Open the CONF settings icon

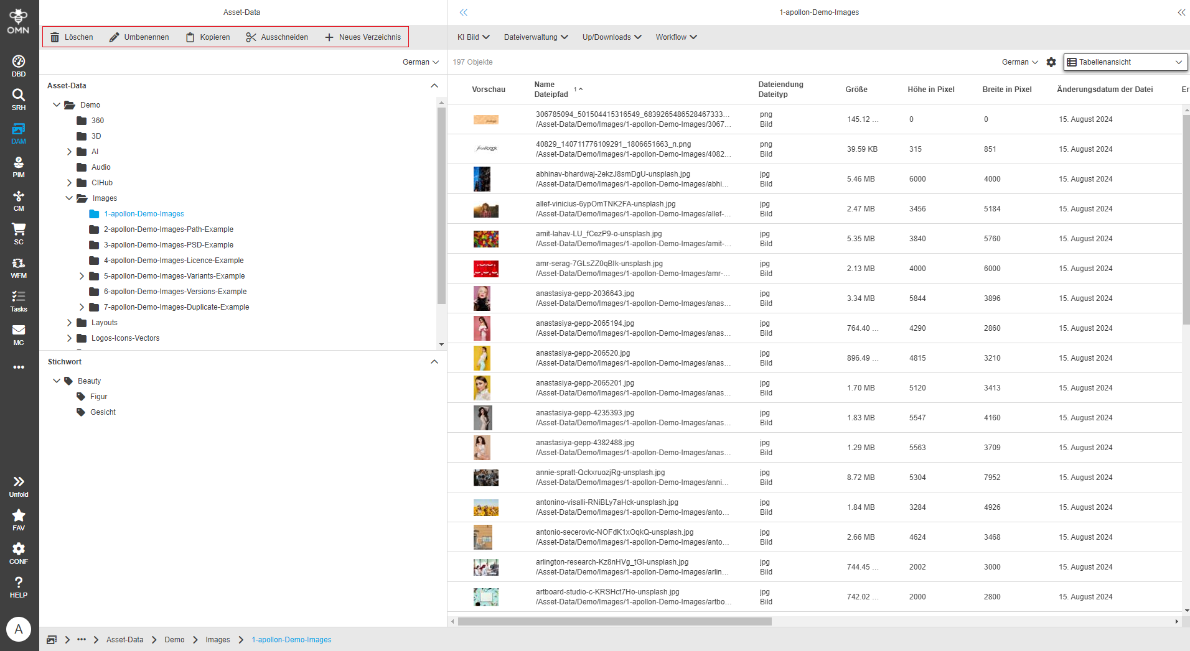click(x=19, y=550)
